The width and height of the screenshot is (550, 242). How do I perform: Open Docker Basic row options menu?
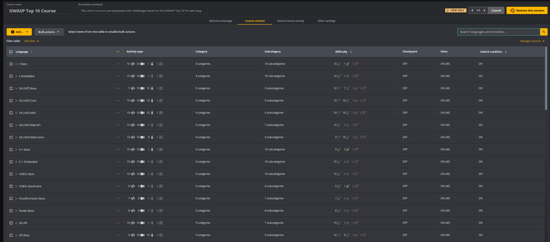point(118,211)
